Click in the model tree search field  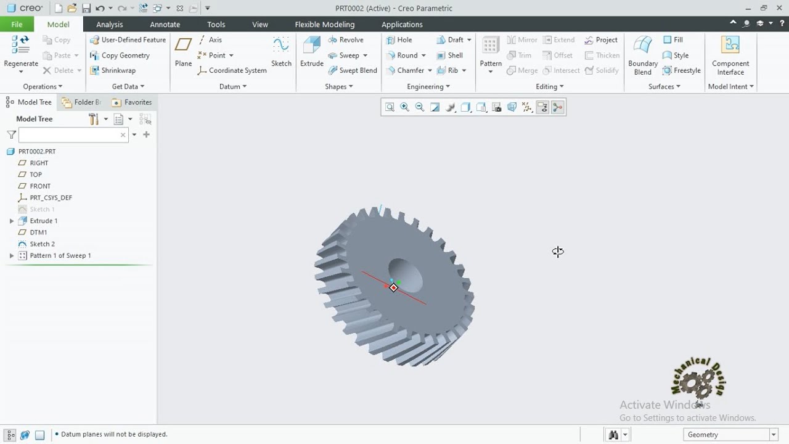73,134
